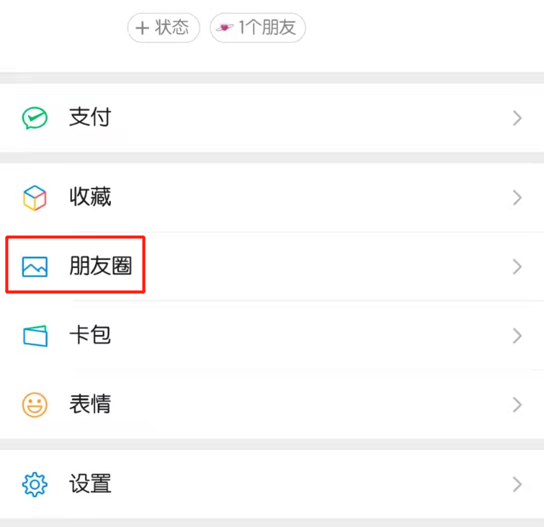Tap the orange smiley Stickers icon

(x=35, y=405)
